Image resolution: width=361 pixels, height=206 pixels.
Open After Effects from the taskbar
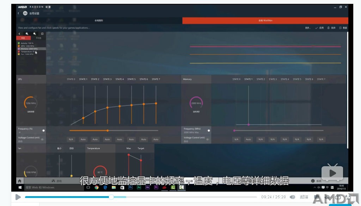tap(148, 187)
